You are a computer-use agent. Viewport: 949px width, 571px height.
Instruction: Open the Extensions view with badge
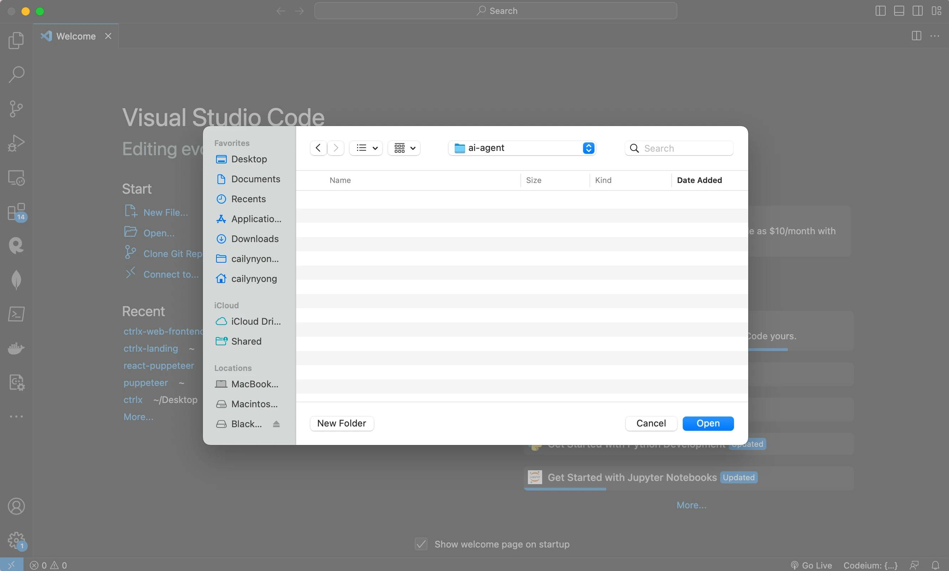pos(16,212)
